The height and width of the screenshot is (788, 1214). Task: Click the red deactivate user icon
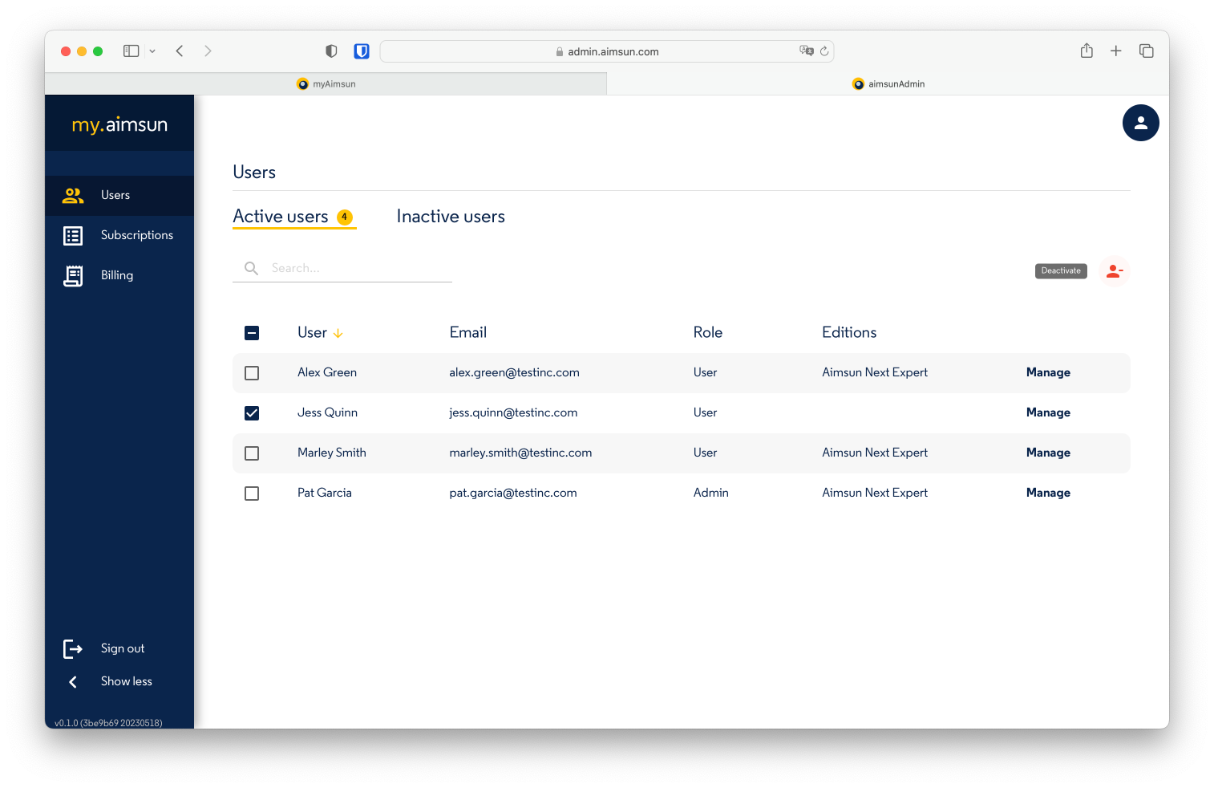point(1114,271)
